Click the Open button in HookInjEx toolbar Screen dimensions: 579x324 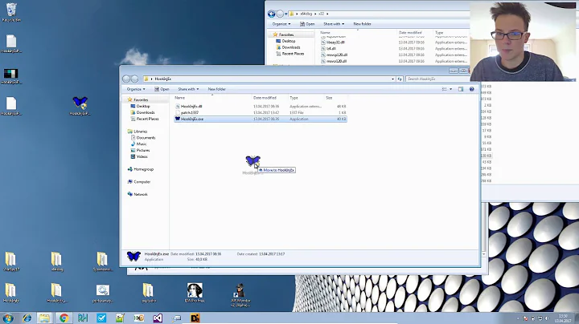162,89
